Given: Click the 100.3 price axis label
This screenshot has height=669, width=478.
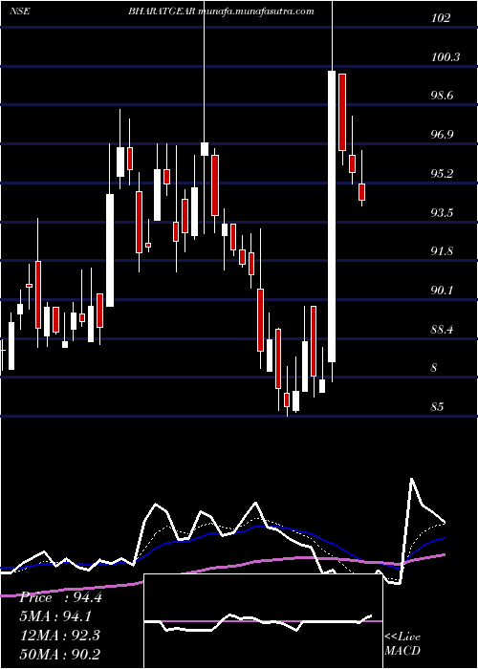Looking at the screenshot, I should tap(445, 56).
